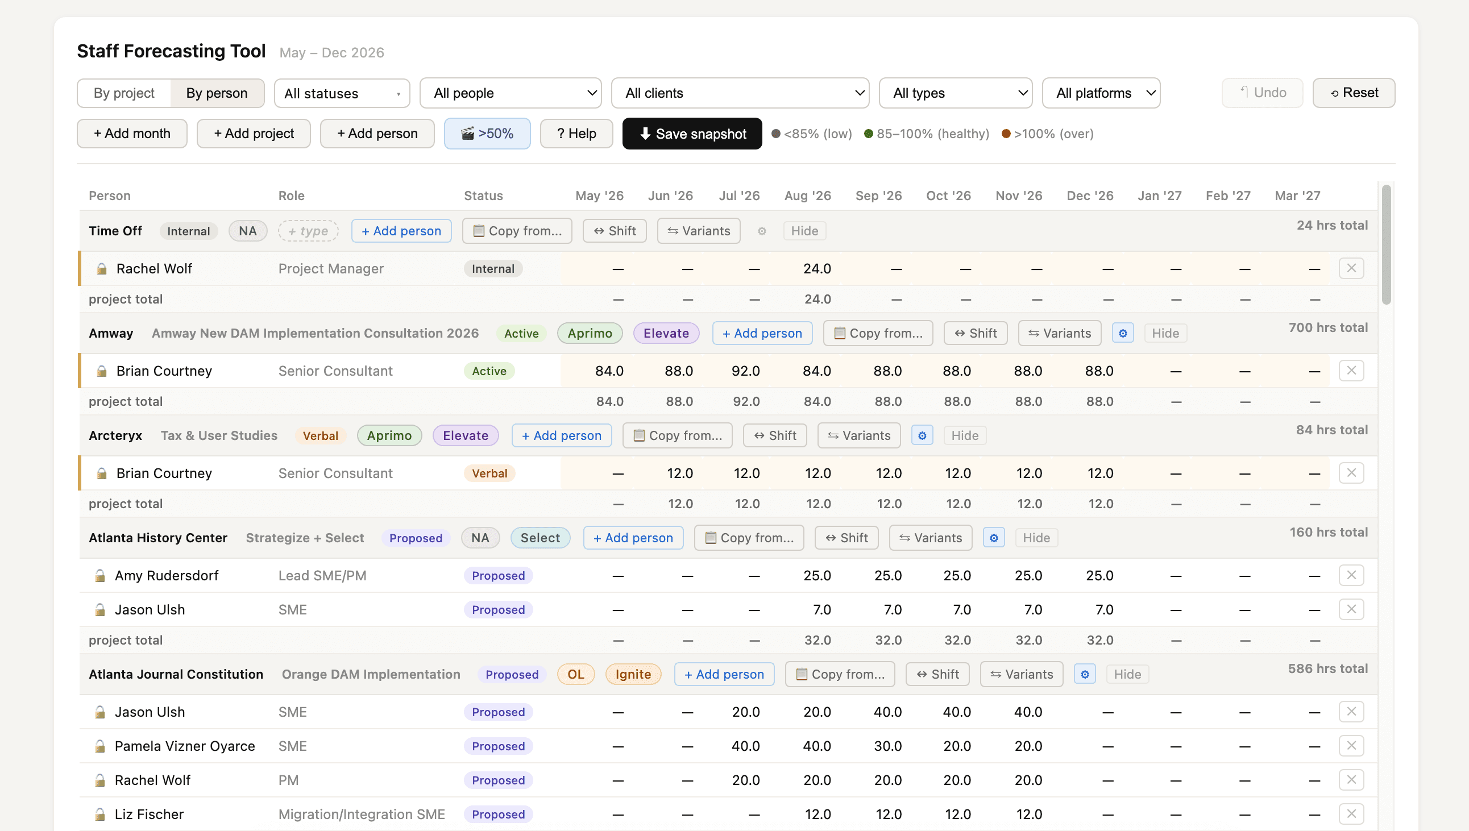The height and width of the screenshot is (831, 1469).
Task: Toggle the >50% probability filter
Action: tap(487, 134)
